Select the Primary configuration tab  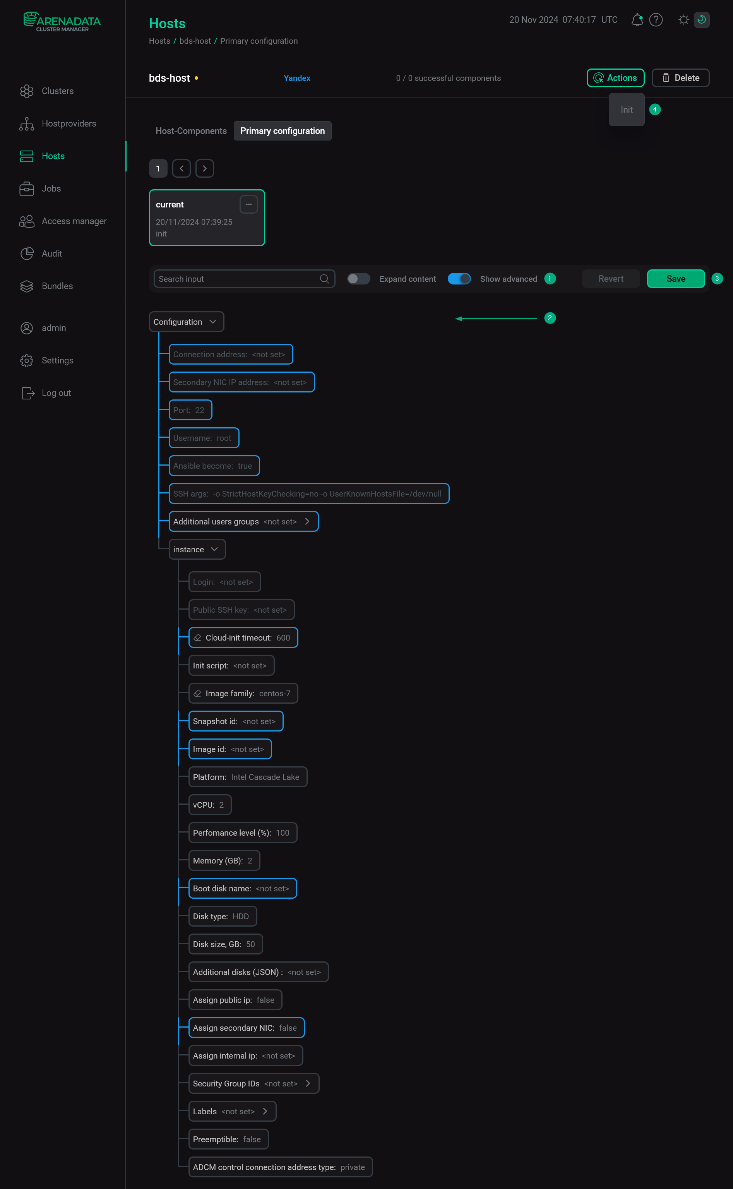[283, 131]
